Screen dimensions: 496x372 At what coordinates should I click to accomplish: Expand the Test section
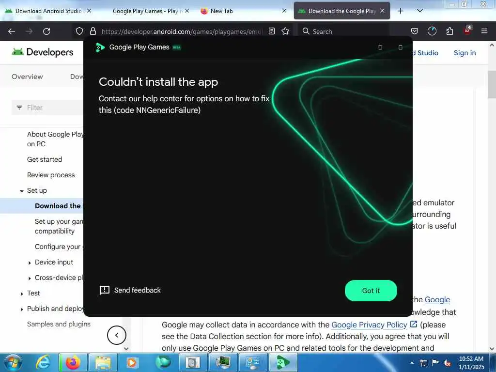coord(21,294)
